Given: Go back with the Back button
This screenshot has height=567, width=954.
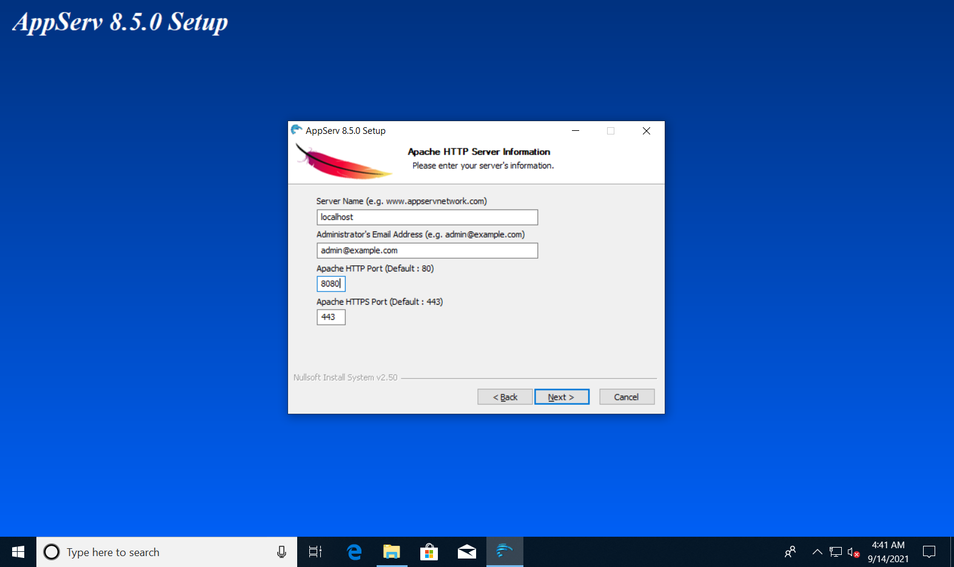Looking at the screenshot, I should (x=505, y=397).
